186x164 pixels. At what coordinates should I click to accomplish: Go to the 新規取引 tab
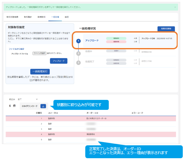click(x=42, y=17)
